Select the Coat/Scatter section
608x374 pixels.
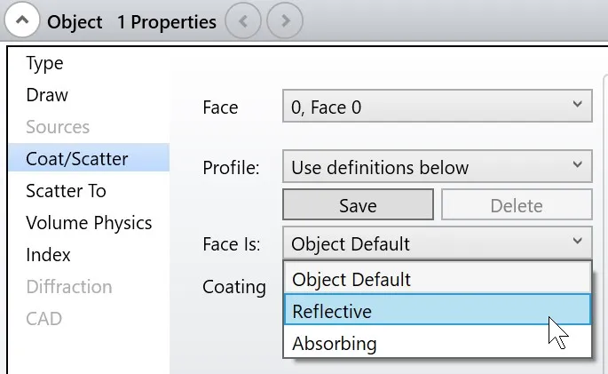77,159
